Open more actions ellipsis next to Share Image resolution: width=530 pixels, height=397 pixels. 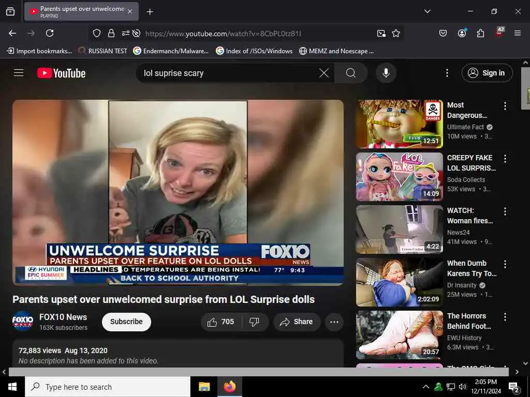(334, 322)
